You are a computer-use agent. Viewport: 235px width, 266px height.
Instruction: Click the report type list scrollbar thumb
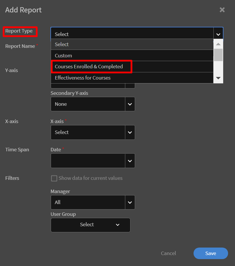(x=218, y=55)
